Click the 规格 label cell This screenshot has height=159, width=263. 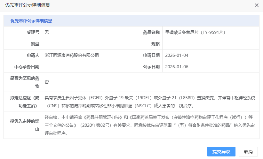(155, 44)
